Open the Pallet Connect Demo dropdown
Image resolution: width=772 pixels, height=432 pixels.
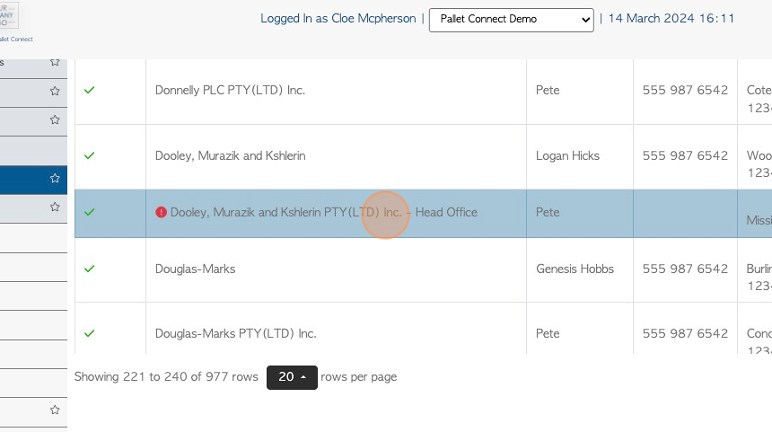point(511,20)
